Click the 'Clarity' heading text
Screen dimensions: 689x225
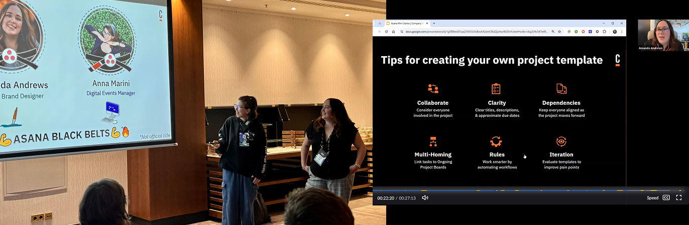(x=497, y=103)
